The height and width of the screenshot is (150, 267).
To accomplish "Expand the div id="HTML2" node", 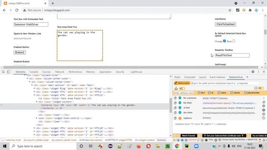I will [34, 92].
